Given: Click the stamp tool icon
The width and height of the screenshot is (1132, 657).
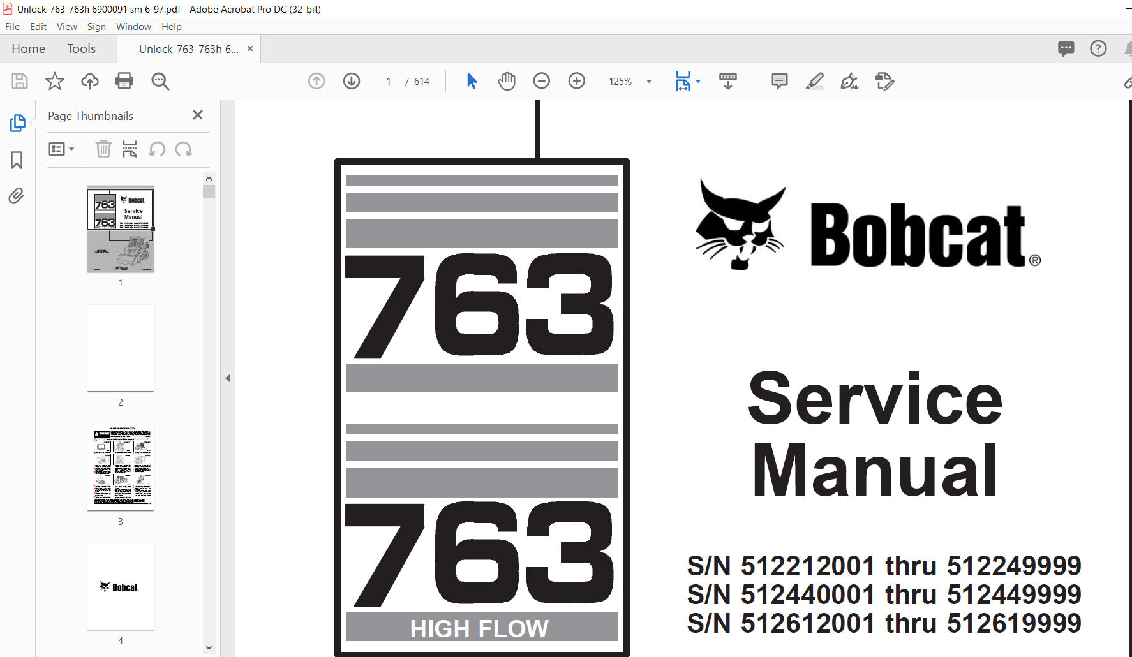Looking at the screenshot, I should tap(885, 81).
